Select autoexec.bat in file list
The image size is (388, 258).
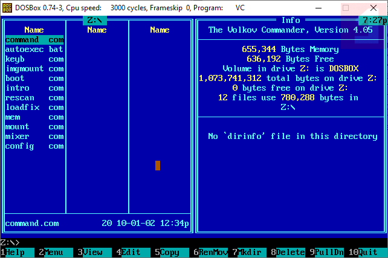pyautogui.click(x=34, y=50)
